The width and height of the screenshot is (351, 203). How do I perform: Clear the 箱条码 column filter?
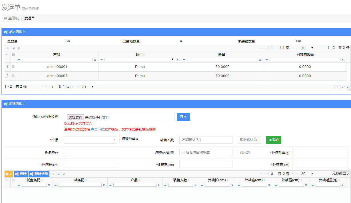[104, 185]
